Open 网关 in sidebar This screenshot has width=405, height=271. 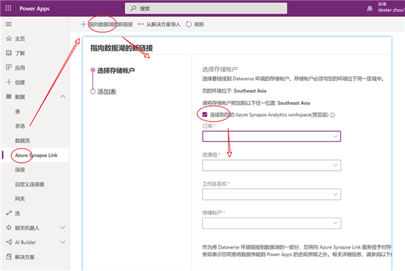click(x=20, y=199)
